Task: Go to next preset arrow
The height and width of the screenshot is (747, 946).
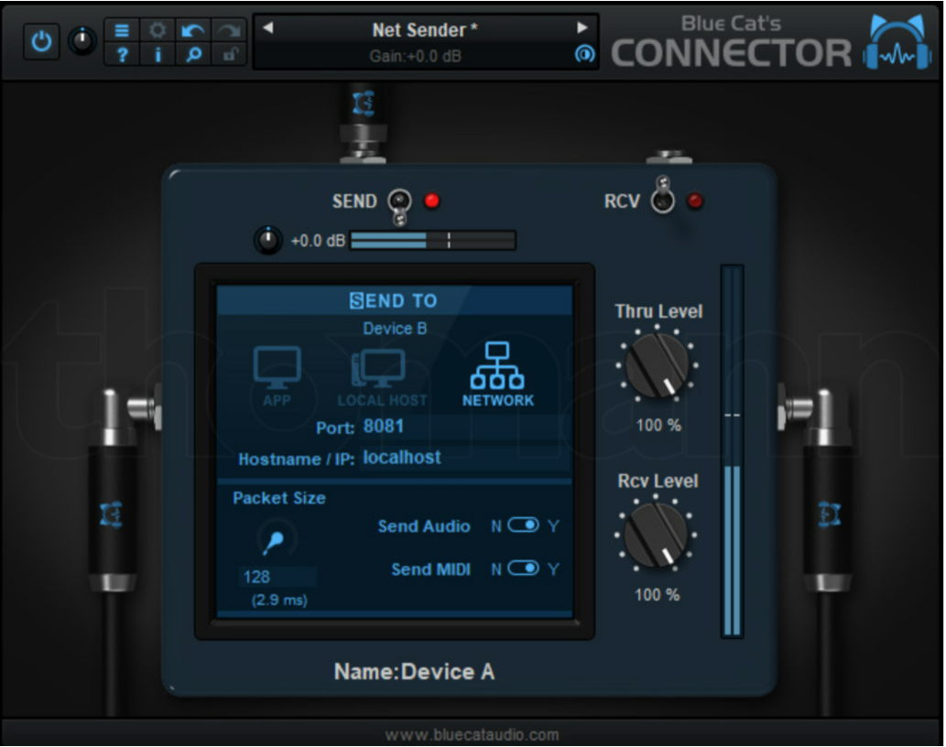Action: (582, 27)
